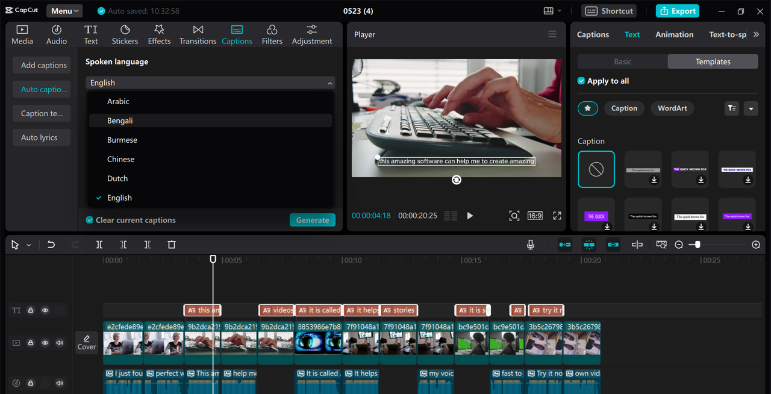Image resolution: width=771 pixels, height=394 pixels.
Task: Adjust the timeline zoom slider
Action: 698,245
